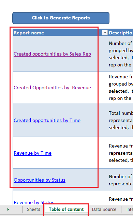Open Created opportunities by Time report link
Viewport: 133px width, 216px height.
click(47, 120)
